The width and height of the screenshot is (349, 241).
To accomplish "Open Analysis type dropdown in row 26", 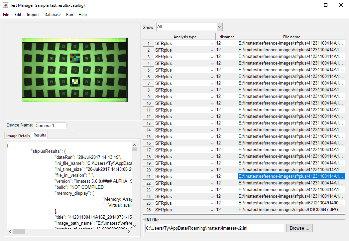I will point(212,210).
